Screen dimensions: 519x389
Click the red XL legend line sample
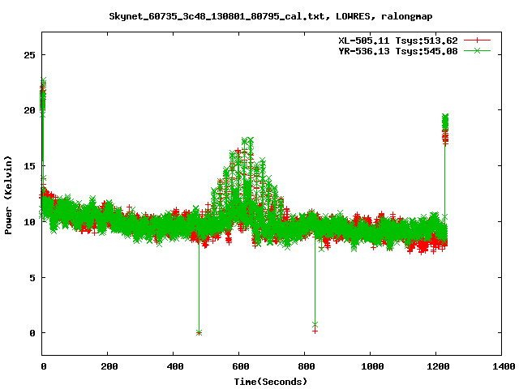[x=477, y=41]
